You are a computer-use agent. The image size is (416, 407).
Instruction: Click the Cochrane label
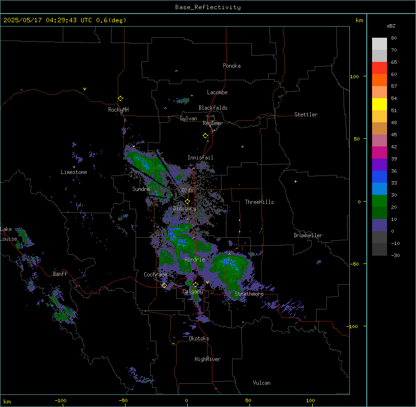pyautogui.click(x=155, y=275)
